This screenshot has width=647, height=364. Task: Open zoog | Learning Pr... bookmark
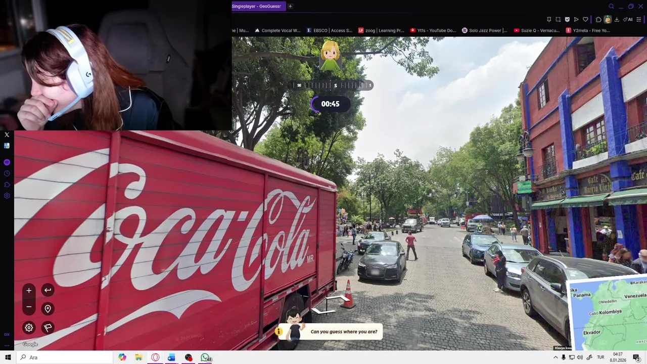tap(381, 30)
